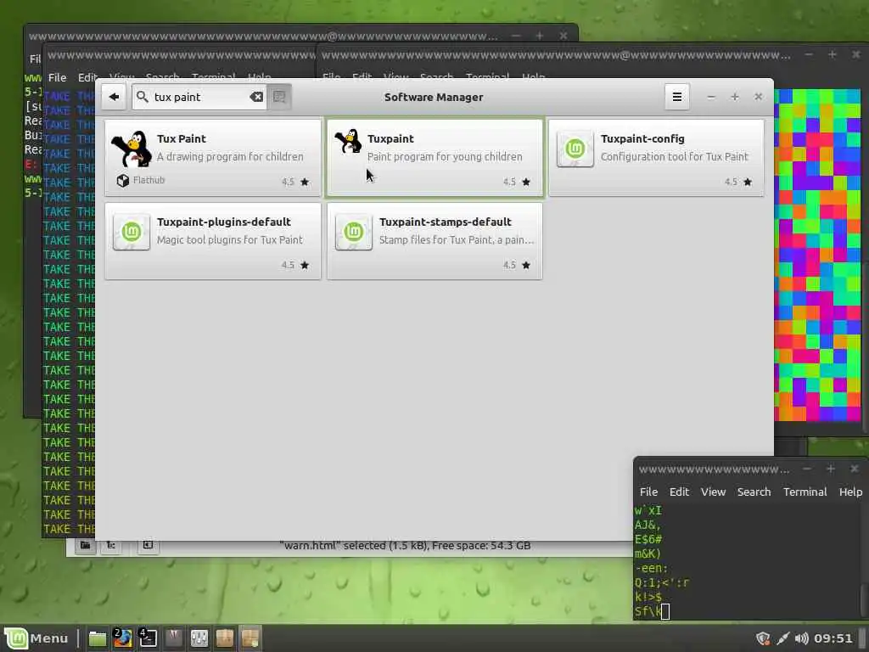
Task: Open File menu of the 'TAKE THE' terminal
Action: pyautogui.click(x=57, y=77)
